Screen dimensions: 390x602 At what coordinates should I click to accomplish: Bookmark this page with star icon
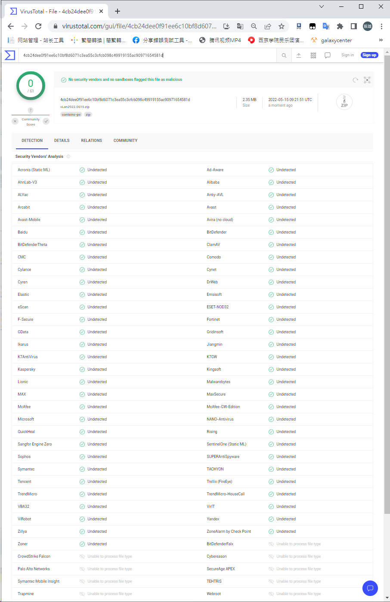pyautogui.click(x=282, y=26)
